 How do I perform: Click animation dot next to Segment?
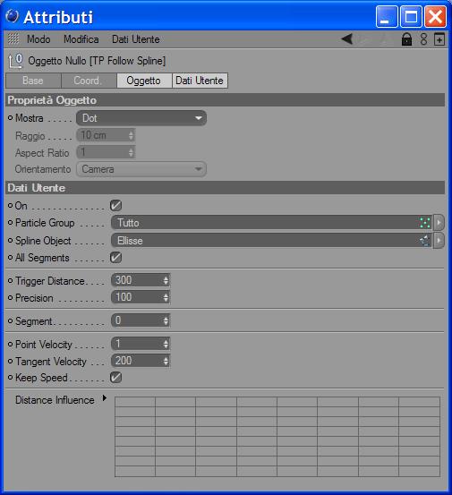[10, 320]
